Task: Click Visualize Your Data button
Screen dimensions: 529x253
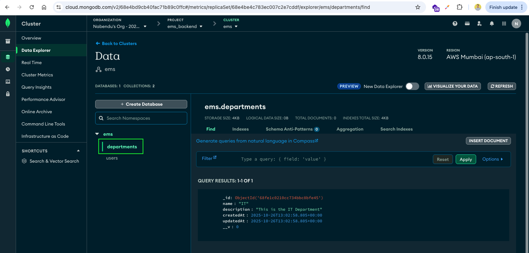Action: point(453,86)
